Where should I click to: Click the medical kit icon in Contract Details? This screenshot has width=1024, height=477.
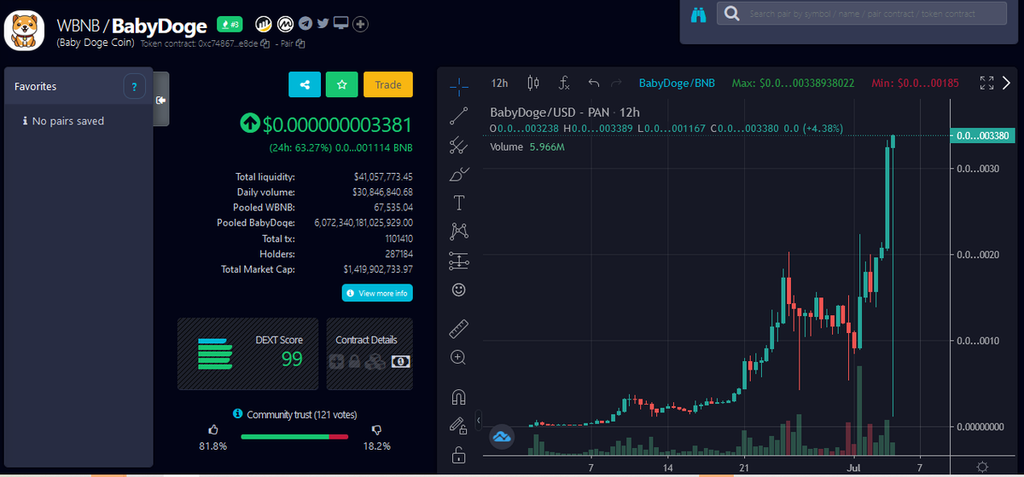(336, 361)
